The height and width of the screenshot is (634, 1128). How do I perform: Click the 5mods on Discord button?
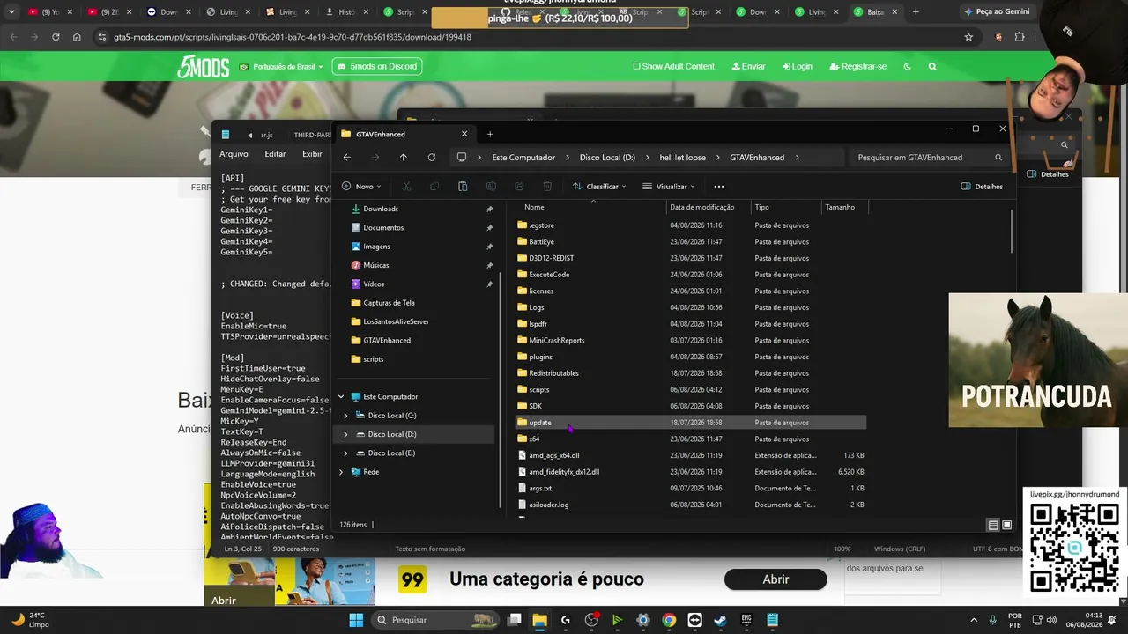point(377,66)
